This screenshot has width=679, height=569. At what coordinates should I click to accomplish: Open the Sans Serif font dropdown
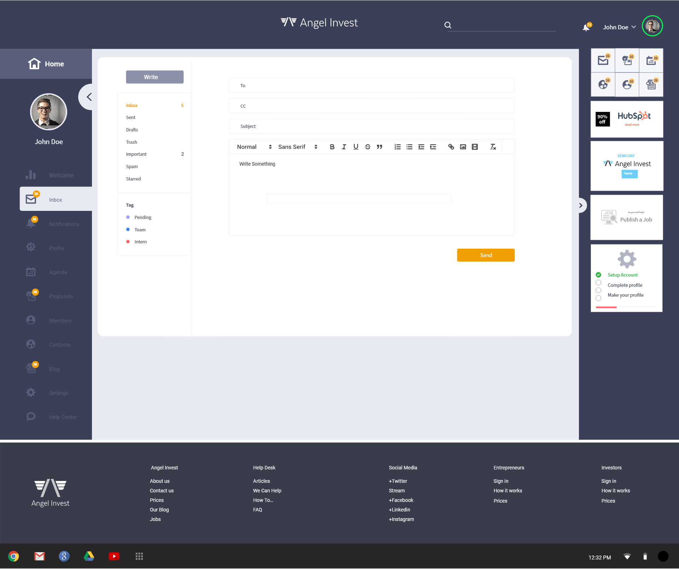(x=297, y=147)
